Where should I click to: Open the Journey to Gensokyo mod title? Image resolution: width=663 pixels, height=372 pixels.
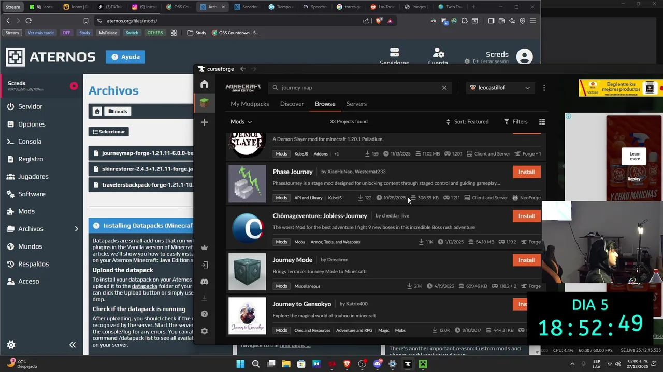(302, 304)
